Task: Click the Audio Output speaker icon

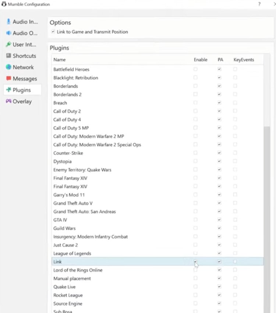Action: click(8, 33)
